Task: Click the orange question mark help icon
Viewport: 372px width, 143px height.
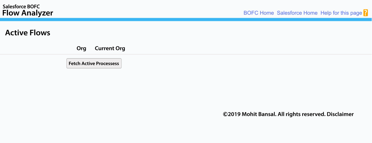Action: 365,13
